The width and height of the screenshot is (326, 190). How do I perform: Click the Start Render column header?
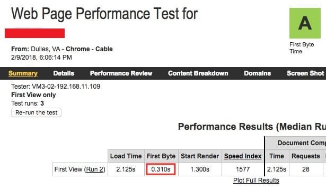[x=200, y=156]
